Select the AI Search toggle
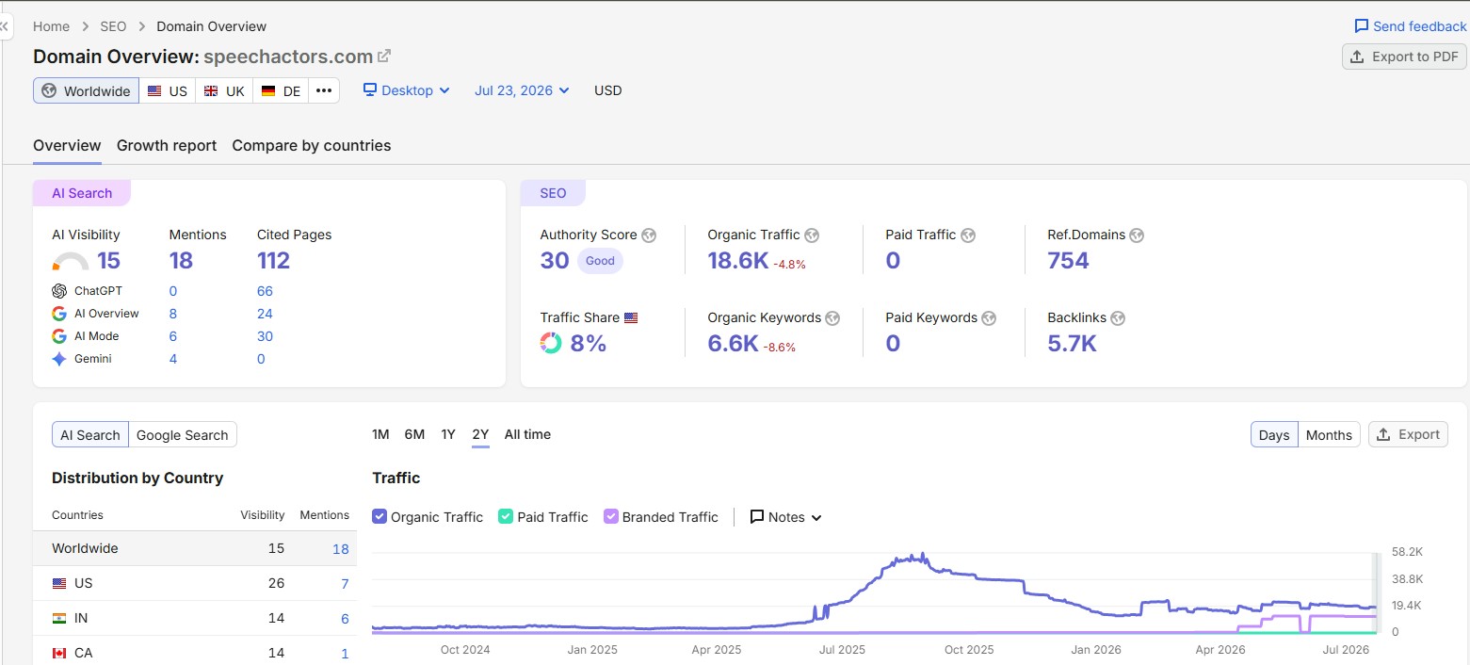Viewport: 1470px width, 665px height. pos(90,434)
